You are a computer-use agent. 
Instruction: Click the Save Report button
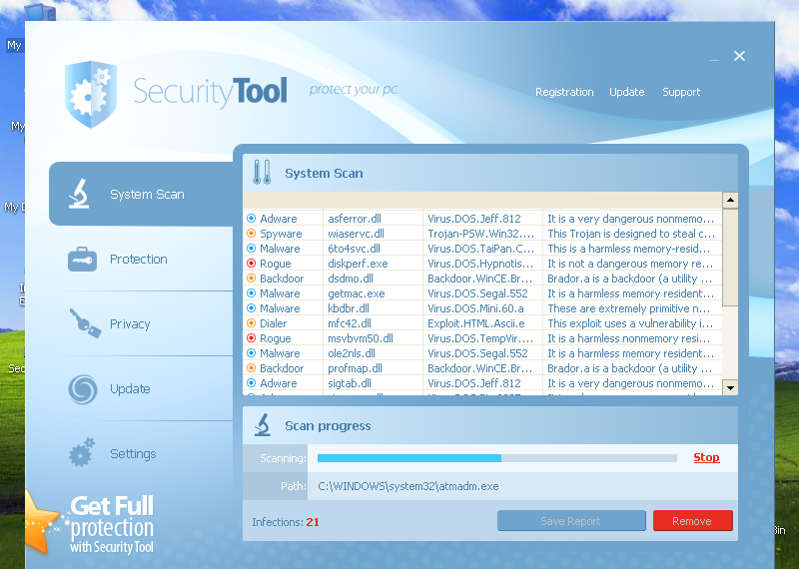(571, 521)
